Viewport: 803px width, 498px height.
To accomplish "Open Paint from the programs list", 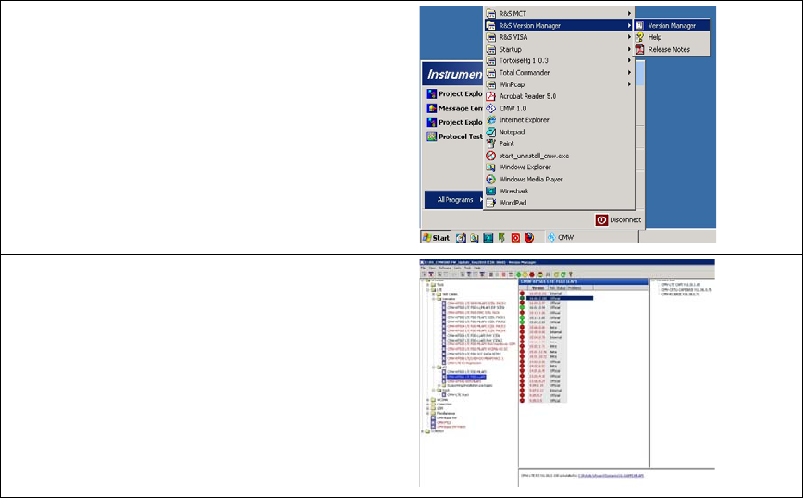I will [x=559, y=143].
